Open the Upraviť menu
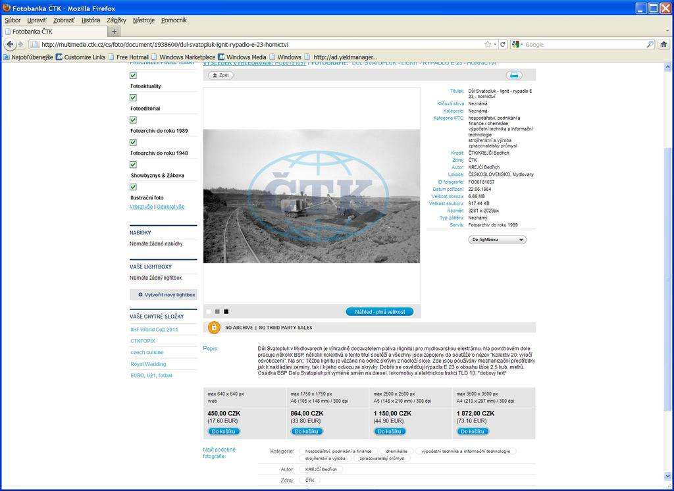Screen dimensions: 674x491 (x=37, y=20)
